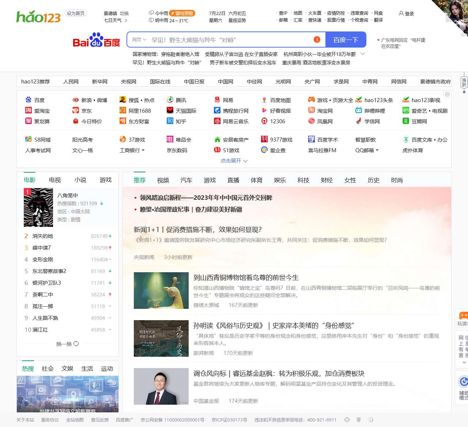
Task: Open the 人民网 link
Action: pos(71,82)
